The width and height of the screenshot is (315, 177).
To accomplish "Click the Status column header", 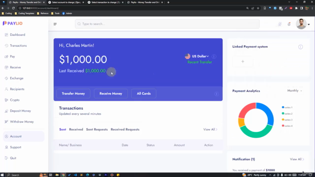I will tap(151, 145).
